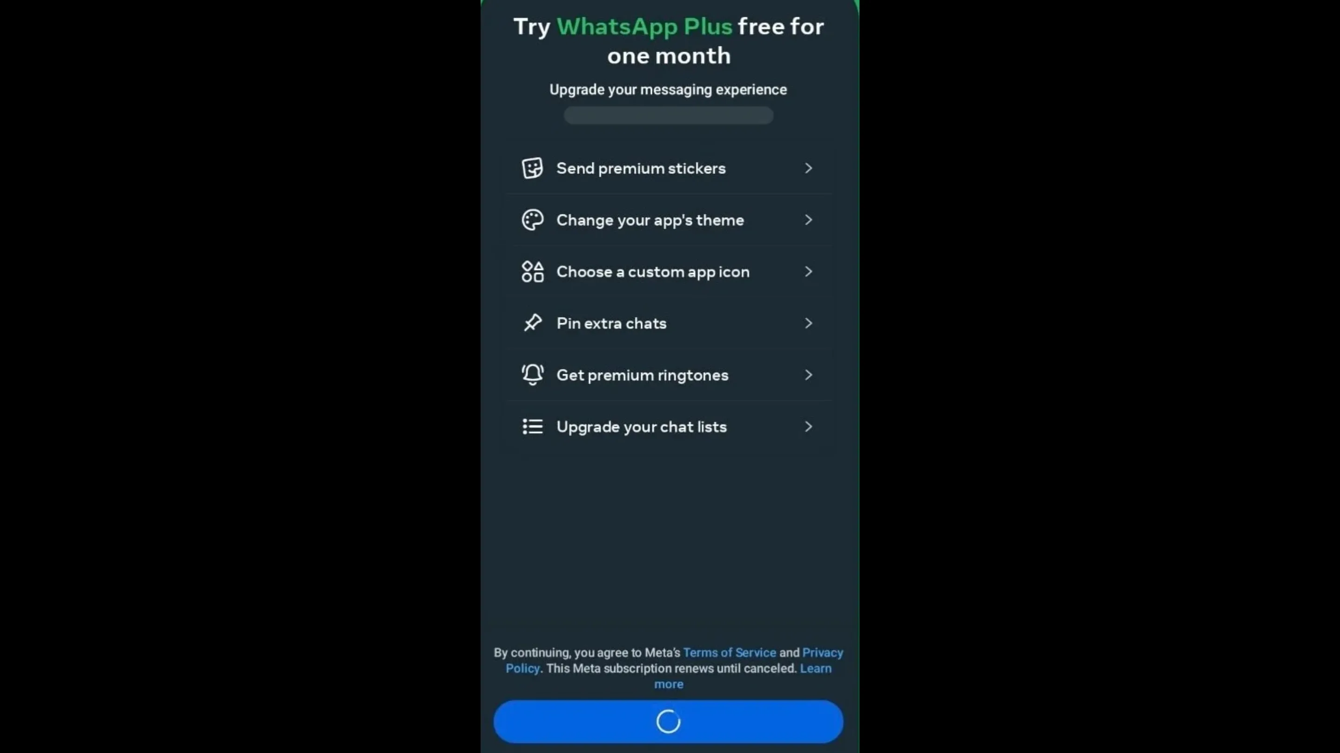Tap the ringtones bell icon
The image size is (1340, 753).
(x=532, y=375)
